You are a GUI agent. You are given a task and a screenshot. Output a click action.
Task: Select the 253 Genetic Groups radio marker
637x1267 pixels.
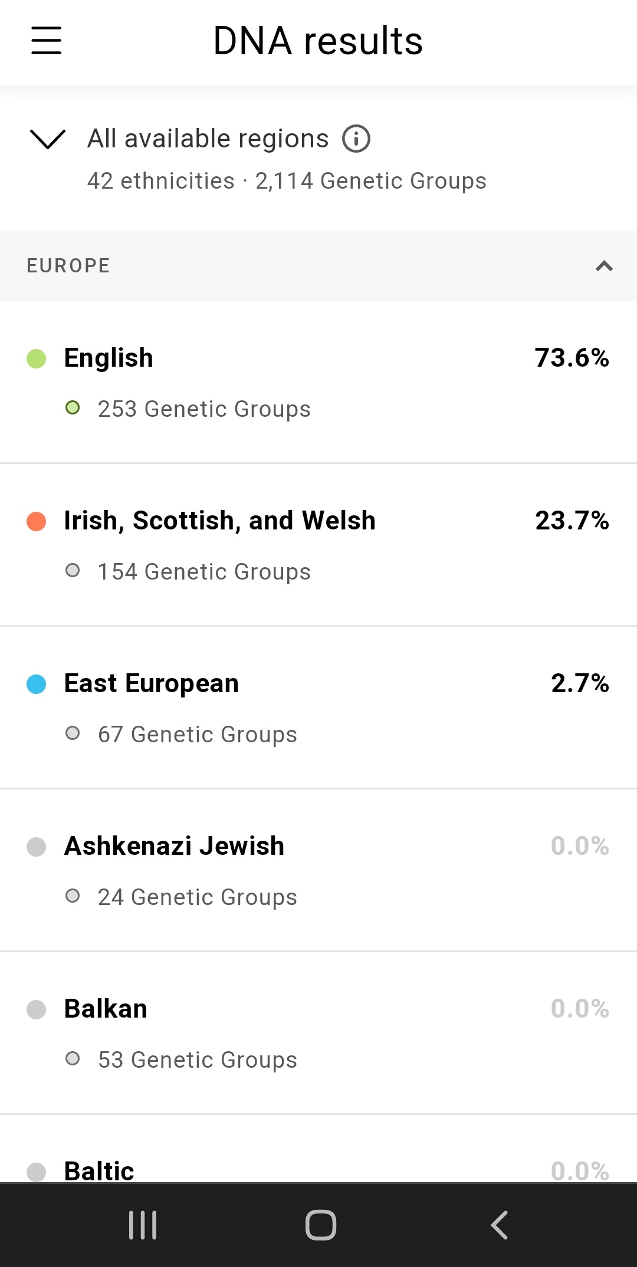[73, 408]
